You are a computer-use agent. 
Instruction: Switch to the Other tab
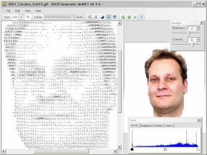click(x=169, y=126)
